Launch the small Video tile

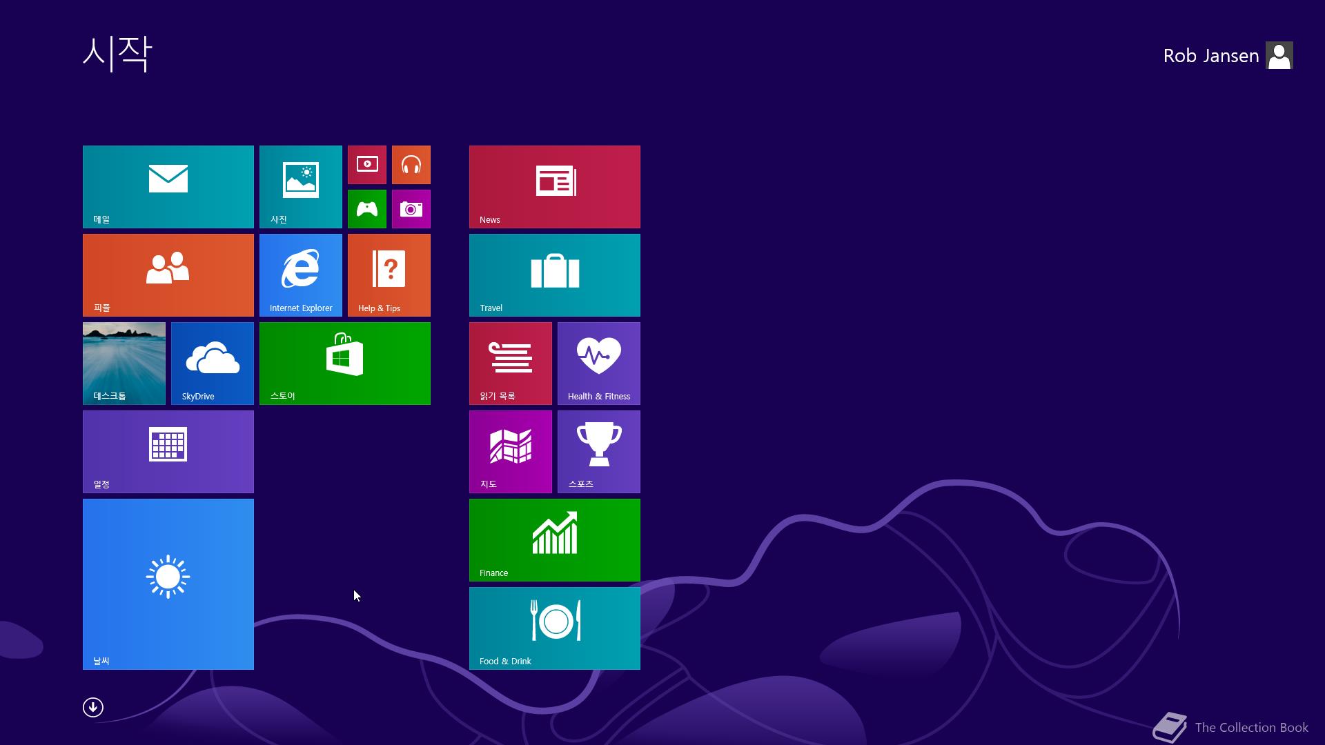click(367, 165)
